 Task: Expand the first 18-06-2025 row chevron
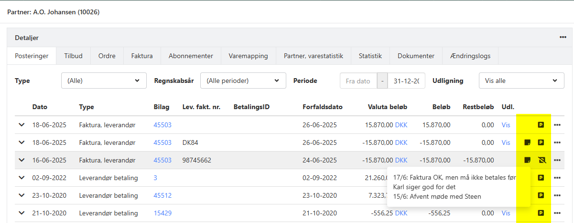click(22, 125)
